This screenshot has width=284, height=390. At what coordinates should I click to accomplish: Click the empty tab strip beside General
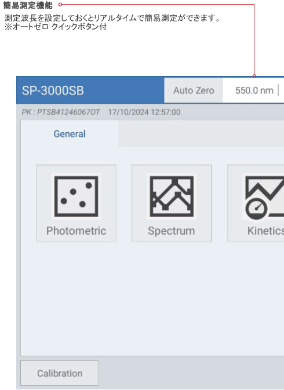[x=201, y=134]
